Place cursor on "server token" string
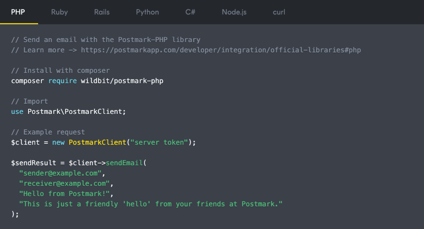The height and width of the screenshot is (229, 424). [x=159, y=142]
